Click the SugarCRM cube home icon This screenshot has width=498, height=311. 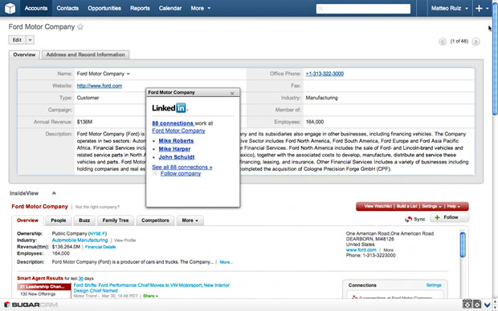coord(10,8)
